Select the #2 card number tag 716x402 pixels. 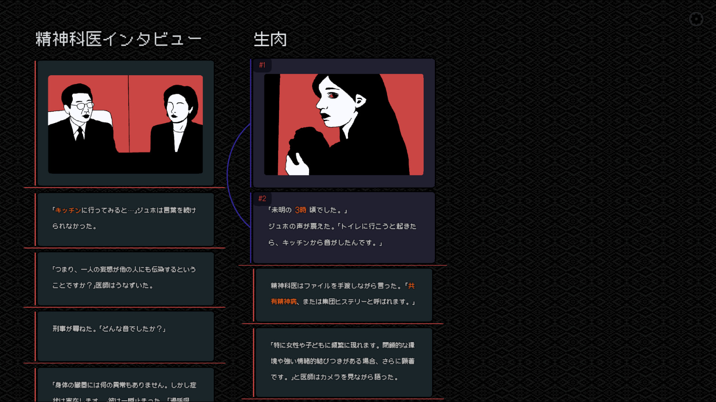click(262, 199)
